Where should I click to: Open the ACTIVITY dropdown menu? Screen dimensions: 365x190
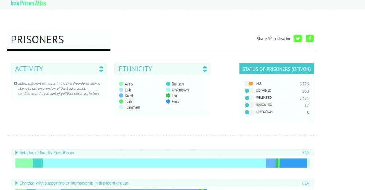point(101,69)
